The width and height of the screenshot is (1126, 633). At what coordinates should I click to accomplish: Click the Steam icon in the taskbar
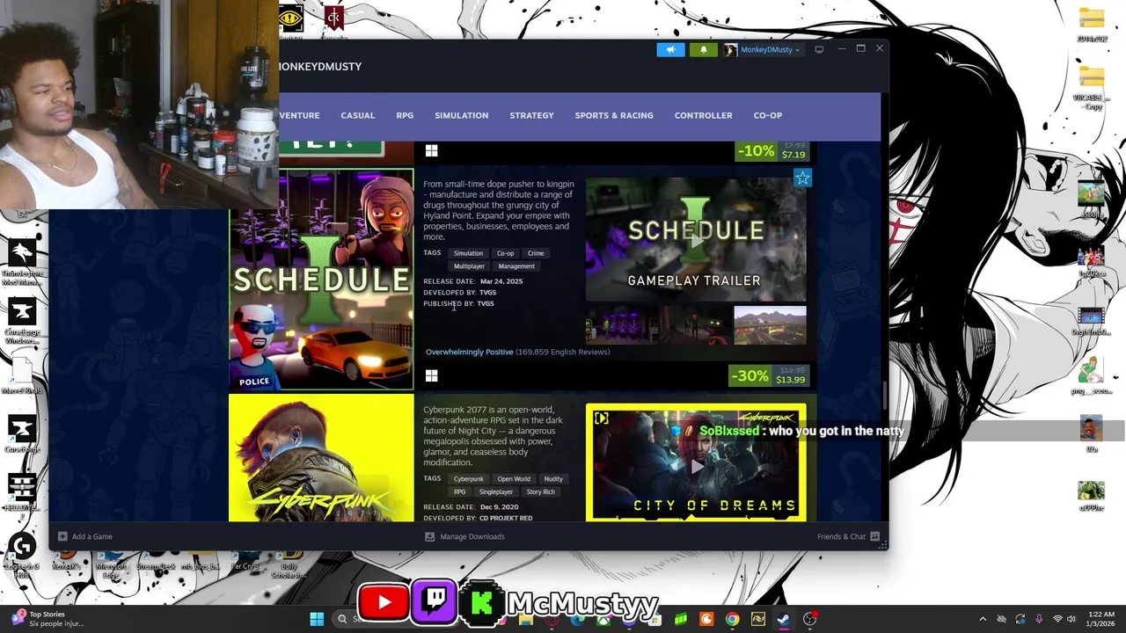point(783,619)
